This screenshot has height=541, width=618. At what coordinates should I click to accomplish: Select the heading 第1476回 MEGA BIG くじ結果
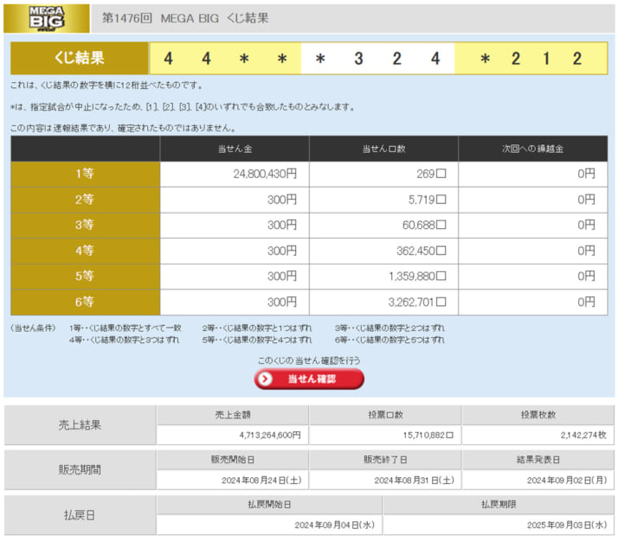tap(185, 18)
